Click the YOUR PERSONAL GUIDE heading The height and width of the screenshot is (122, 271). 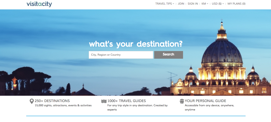(x=205, y=101)
